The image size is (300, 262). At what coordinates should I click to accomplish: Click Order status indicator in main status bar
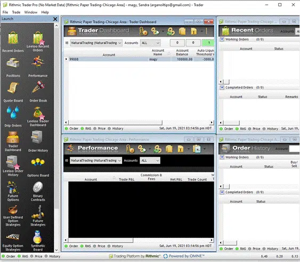[8, 256]
